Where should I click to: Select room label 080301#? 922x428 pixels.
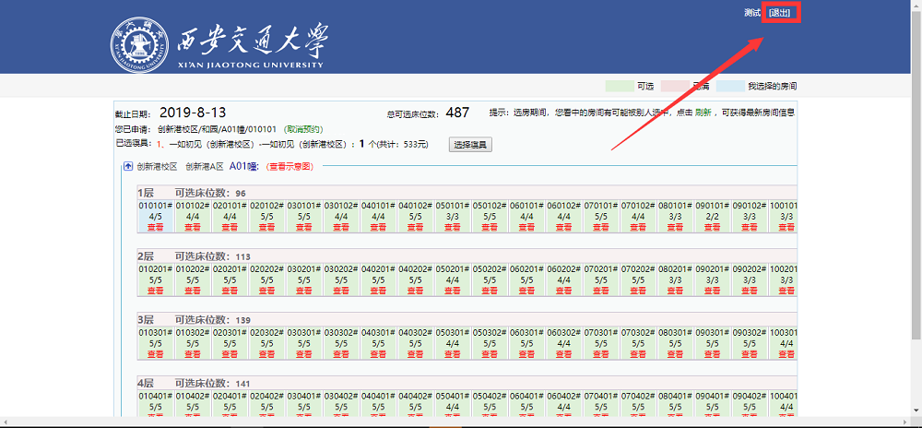[x=675, y=334]
